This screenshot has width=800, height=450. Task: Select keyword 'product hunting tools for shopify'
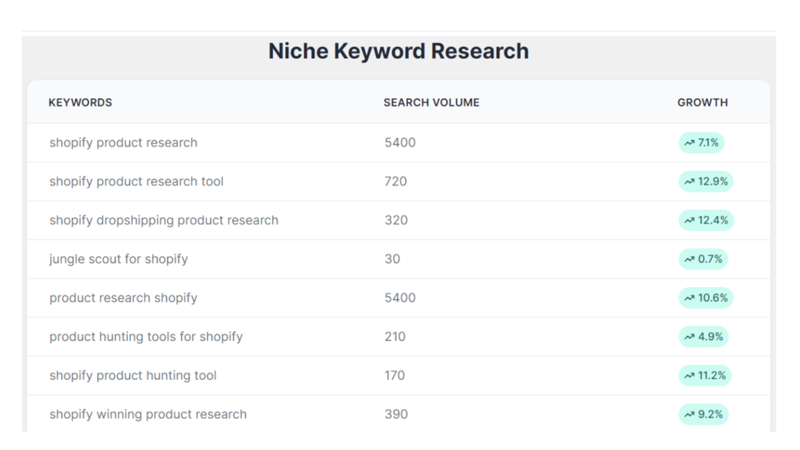coord(146,336)
